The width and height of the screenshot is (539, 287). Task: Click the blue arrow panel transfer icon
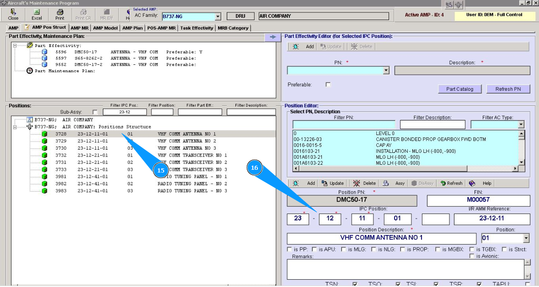[x=273, y=37]
